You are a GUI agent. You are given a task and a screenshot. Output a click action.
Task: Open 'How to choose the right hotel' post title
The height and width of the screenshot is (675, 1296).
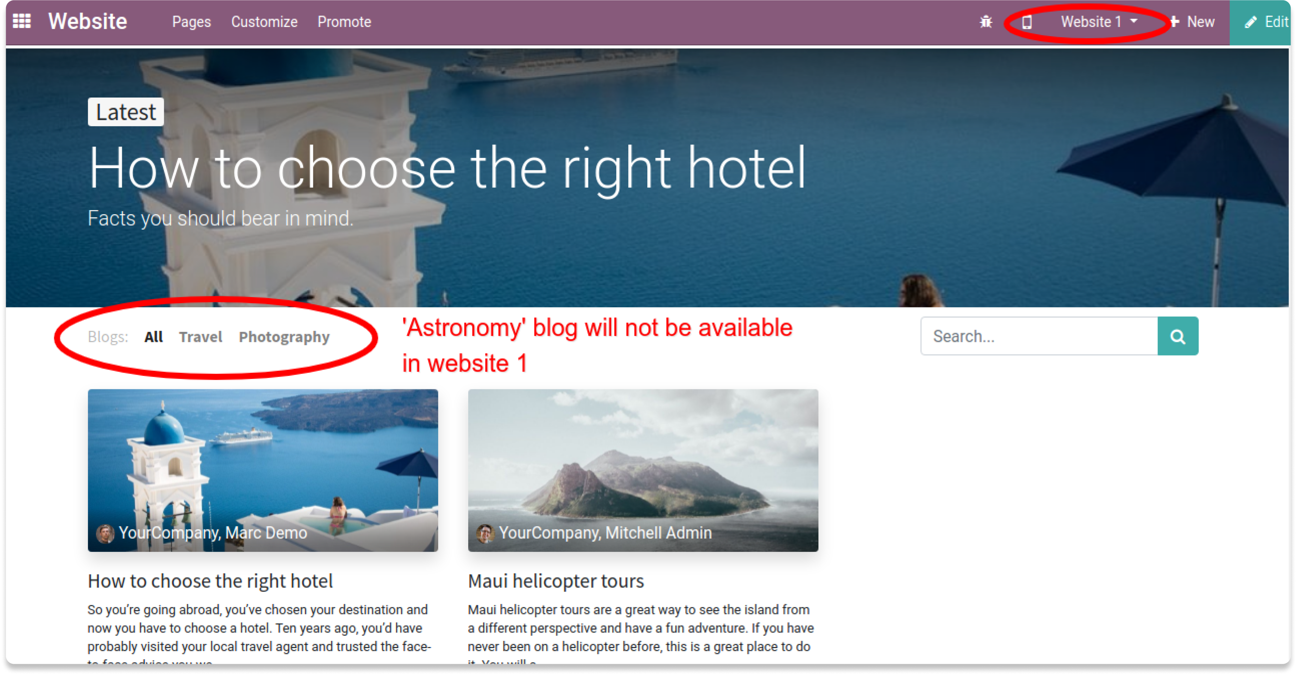[210, 581]
